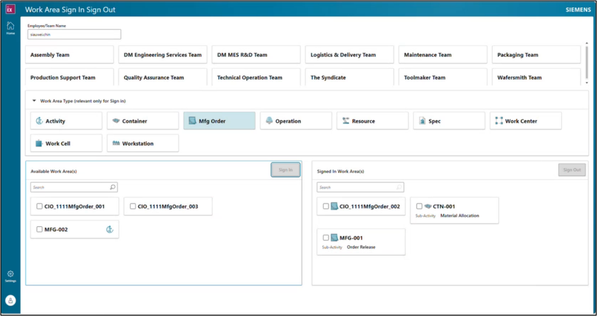The height and width of the screenshot is (316, 597).
Task: Click the Resource type icon
Action: [x=346, y=121]
